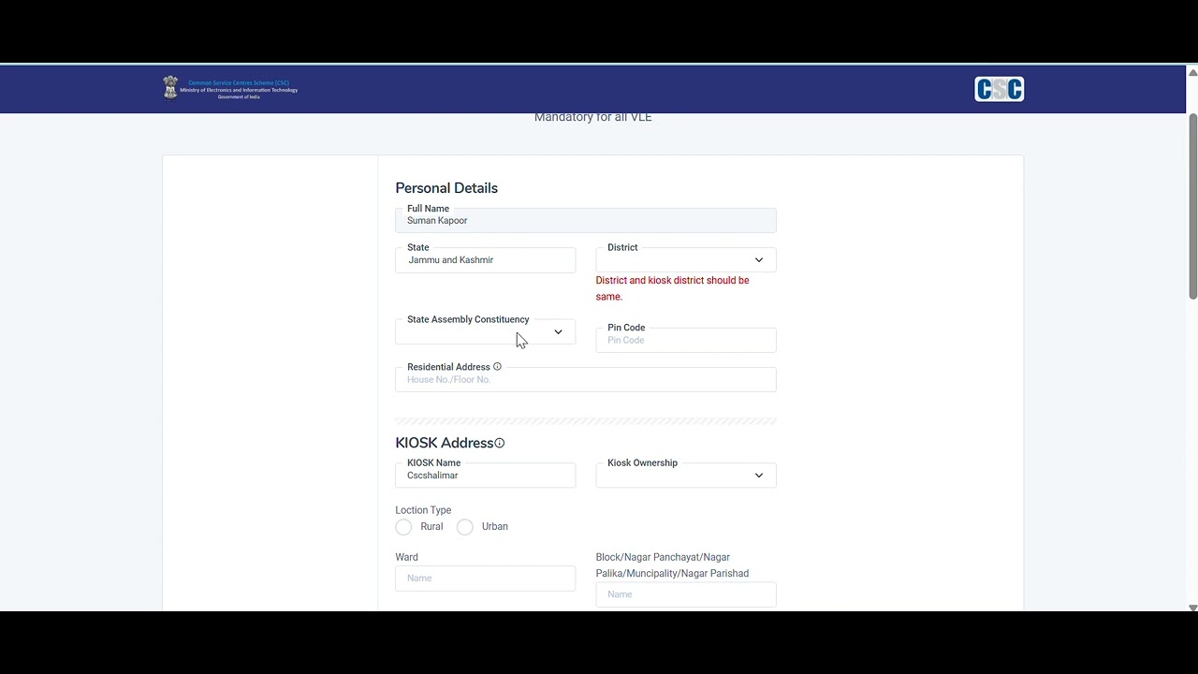Viewport: 1198px width, 674px height.
Task: Open the Kiosk Ownership dropdown
Action: click(x=686, y=476)
